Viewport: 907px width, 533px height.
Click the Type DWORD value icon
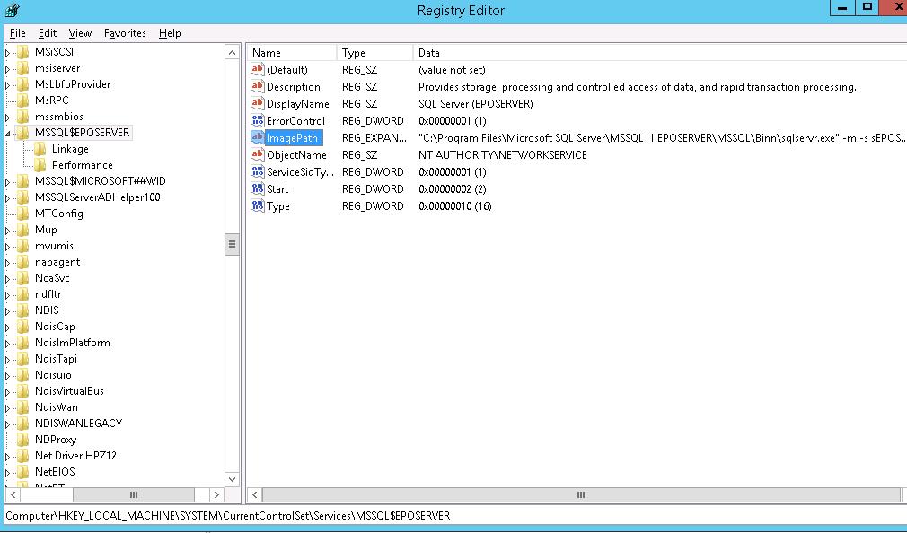pyautogui.click(x=258, y=205)
